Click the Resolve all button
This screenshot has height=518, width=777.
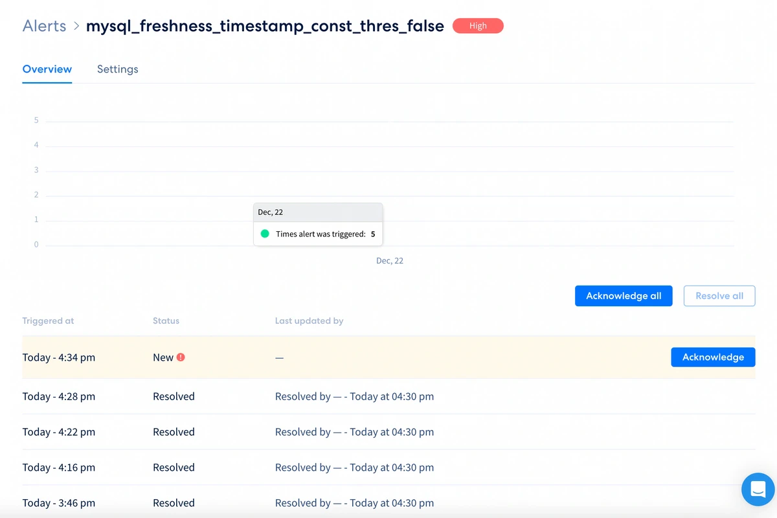719,296
